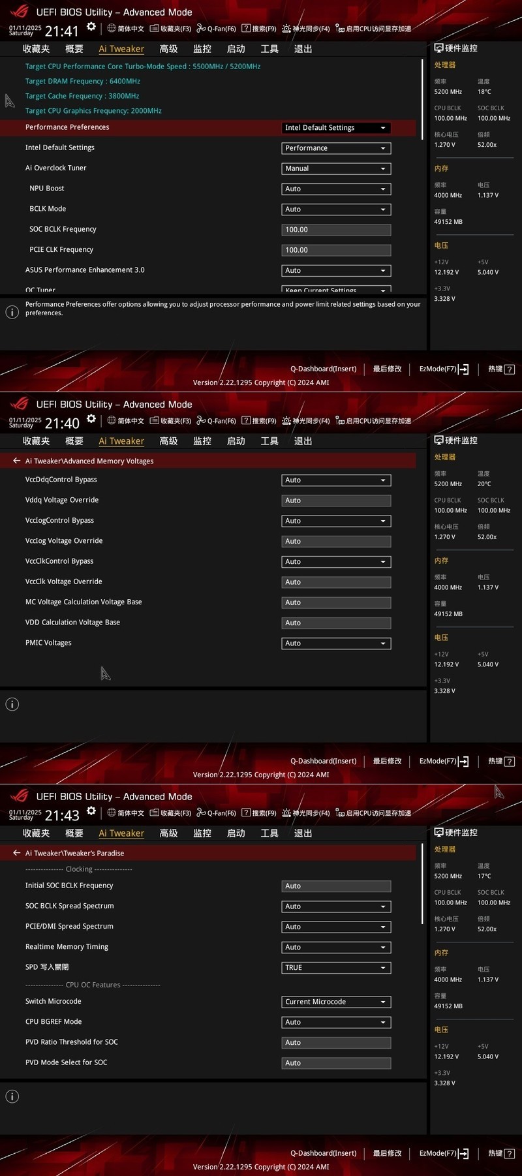Select 启动 tab in the 21:43 screen
522x1176 pixels.
click(236, 833)
